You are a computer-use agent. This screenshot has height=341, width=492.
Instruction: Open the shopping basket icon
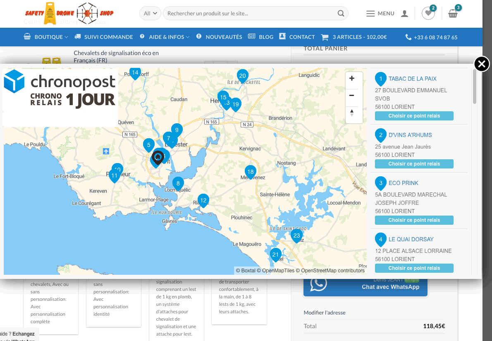(453, 14)
